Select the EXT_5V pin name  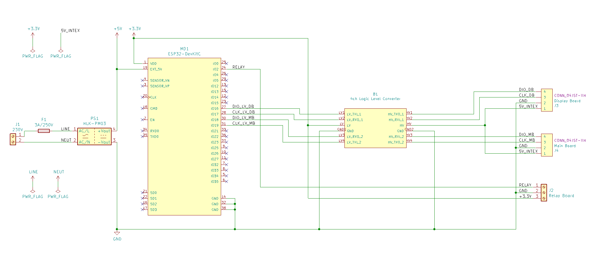[x=156, y=69]
